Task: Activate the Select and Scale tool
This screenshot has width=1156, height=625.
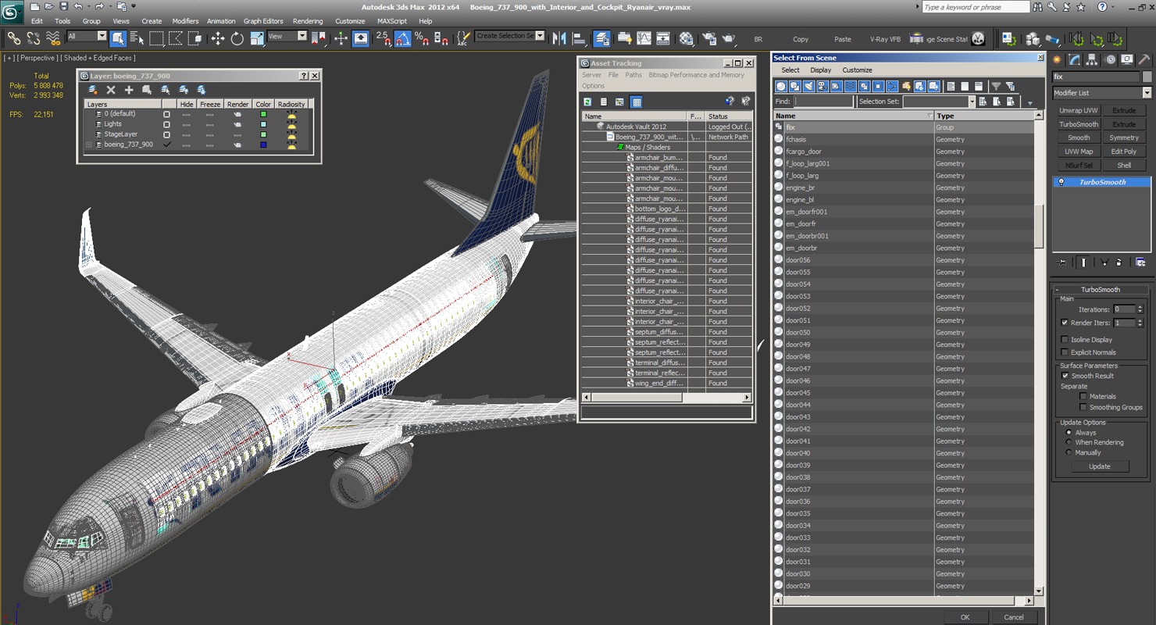Action: 256,37
